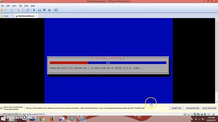Image resolution: width=218 pixels, height=122 pixels.
Task: Open Firefox from the taskbar
Action: [52, 119]
